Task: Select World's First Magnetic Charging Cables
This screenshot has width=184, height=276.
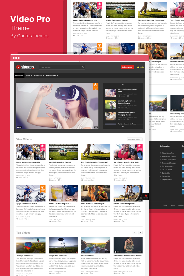Action: pyautogui.click(x=127, y=114)
